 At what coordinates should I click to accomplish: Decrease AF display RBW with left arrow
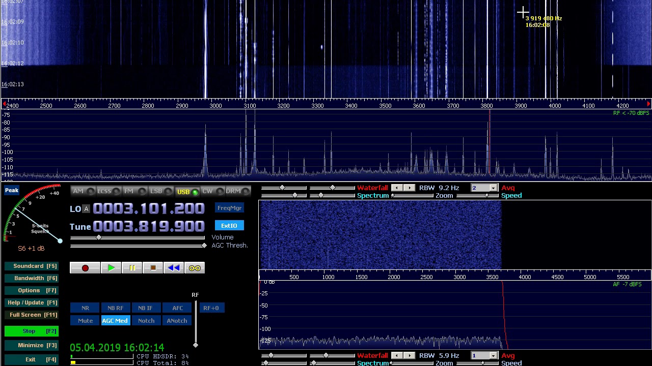click(397, 355)
